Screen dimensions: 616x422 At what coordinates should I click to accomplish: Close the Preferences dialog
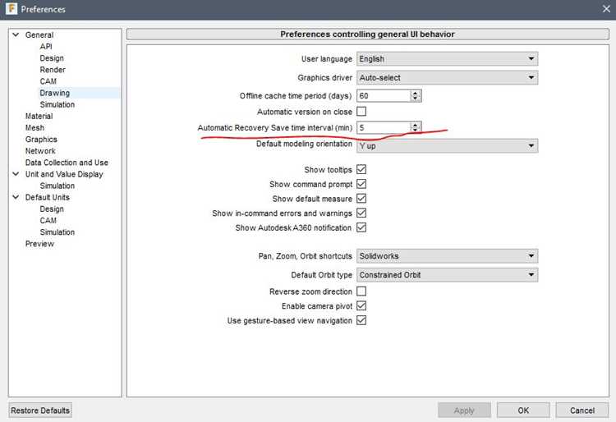(606, 9)
